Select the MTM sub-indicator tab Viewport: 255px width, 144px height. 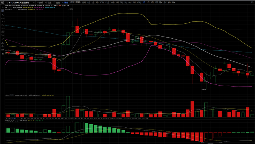pos(59,119)
